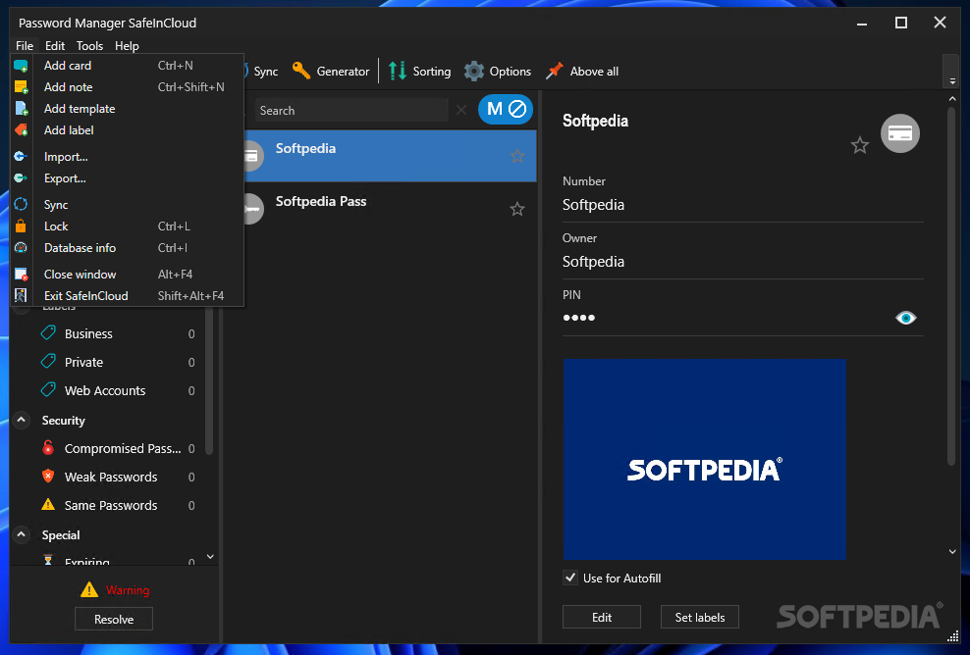
Task: Click the Set labels button
Action: (700, 618)
